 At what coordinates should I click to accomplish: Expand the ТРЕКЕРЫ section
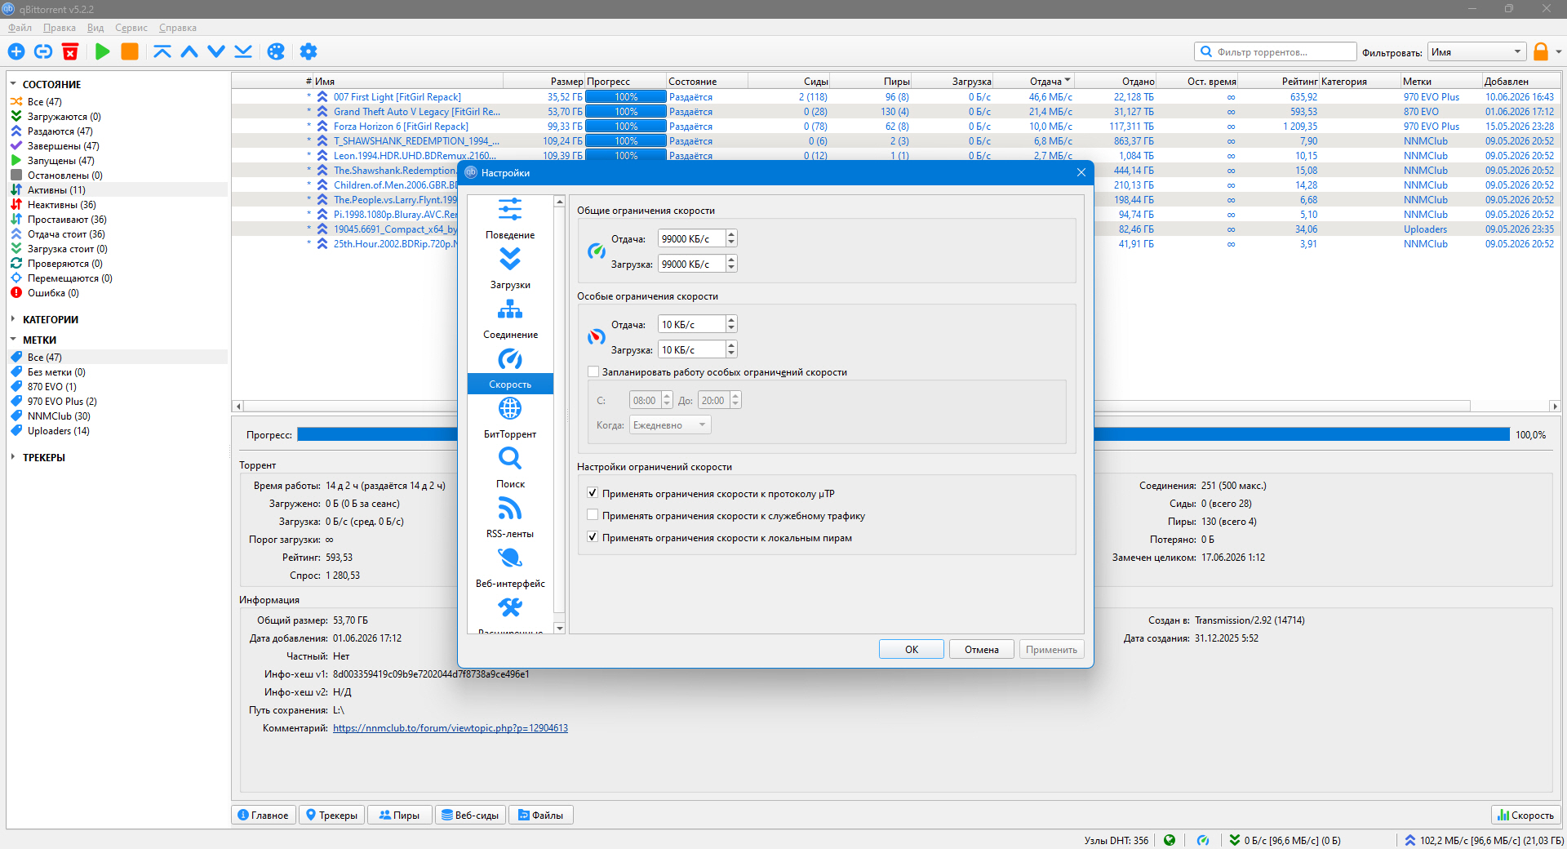[13, 457]
